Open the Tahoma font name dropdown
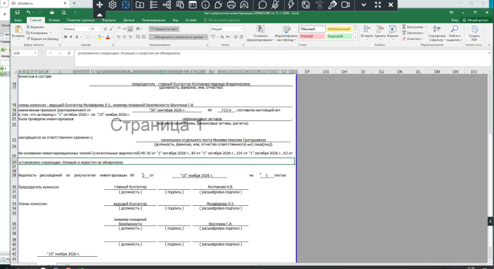The height and width of the screenshot is (269, 494). click(89, 29)
